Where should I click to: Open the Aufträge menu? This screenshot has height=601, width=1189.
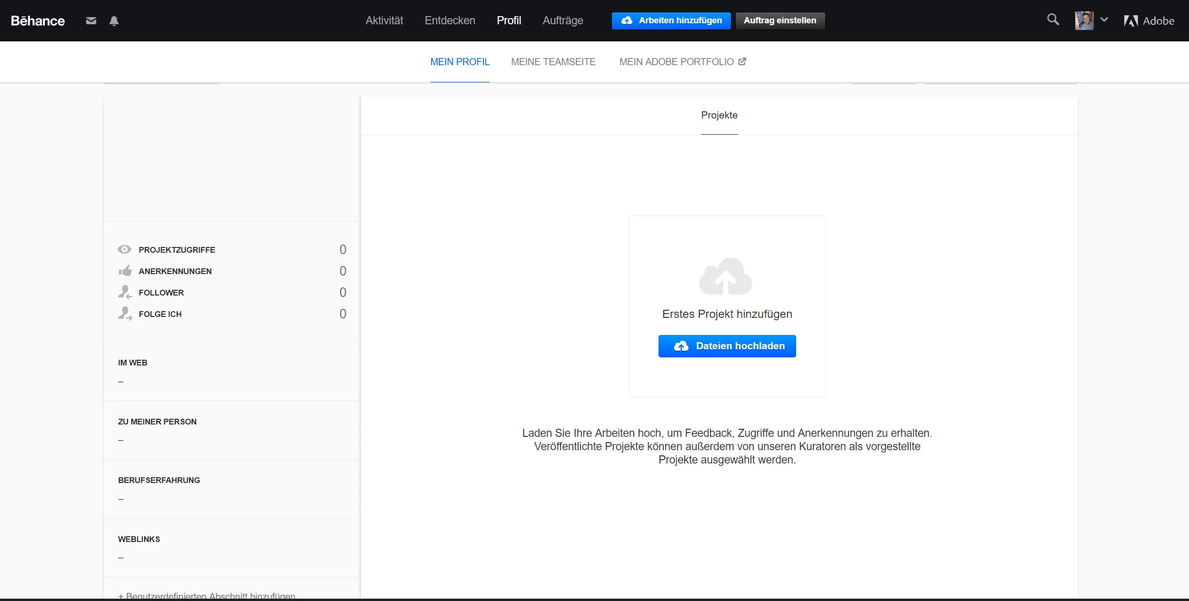562,20
